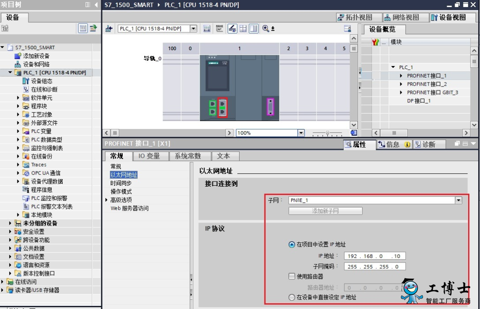Select the green PROFINET port on CPU
Image resolution: width=480 pixels, height=309 pixels.
[x=213, y=108]
